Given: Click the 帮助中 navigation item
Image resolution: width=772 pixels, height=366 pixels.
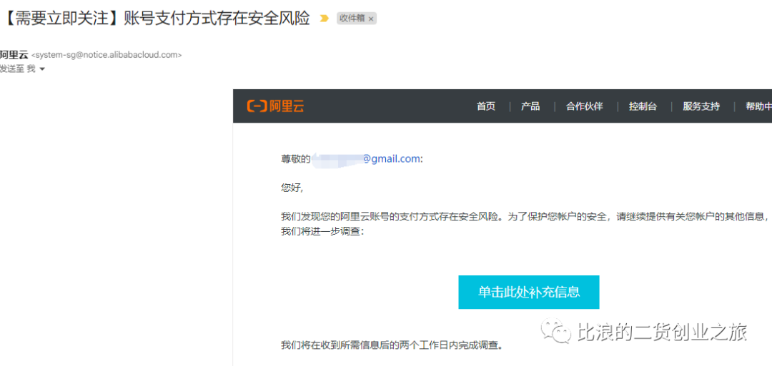Looking at the screenshot, I should pyautogui.click(x=758, y=106).
